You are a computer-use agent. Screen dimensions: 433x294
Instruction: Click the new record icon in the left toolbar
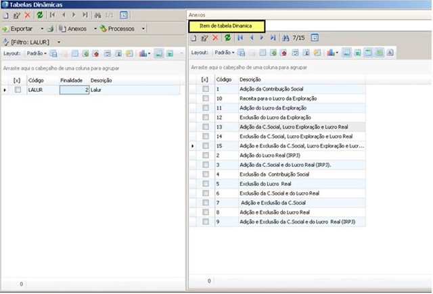pos(6,16)
